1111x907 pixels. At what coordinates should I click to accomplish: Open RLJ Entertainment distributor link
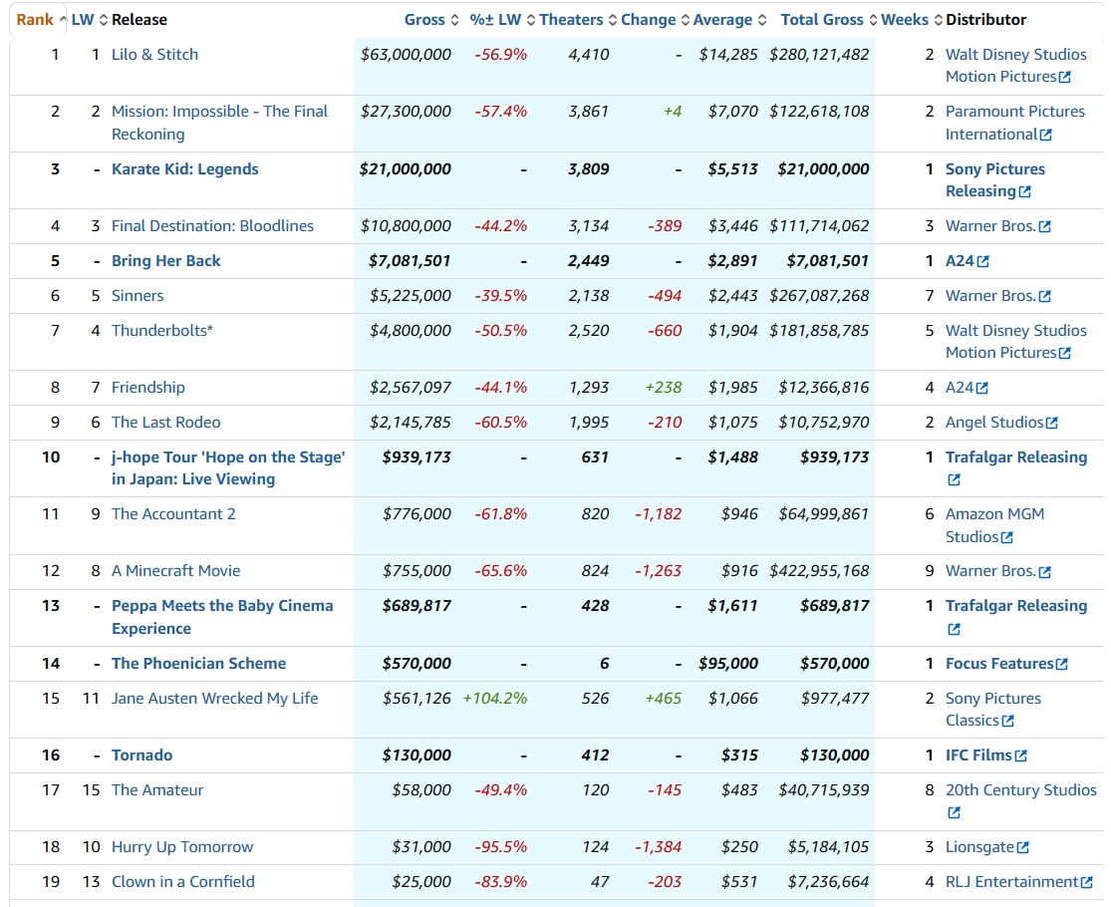point(1011,882)
